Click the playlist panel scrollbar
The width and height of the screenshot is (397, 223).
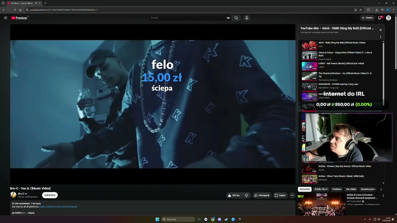click(x=383, y=74)
